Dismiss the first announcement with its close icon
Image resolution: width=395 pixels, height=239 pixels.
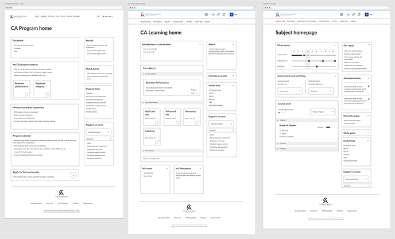click(x=369, y=86)
